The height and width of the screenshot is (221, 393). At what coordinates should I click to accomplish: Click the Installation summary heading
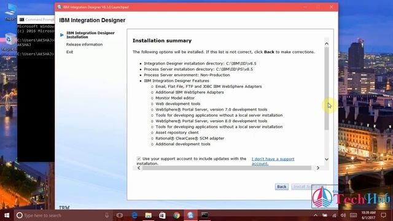162,41
